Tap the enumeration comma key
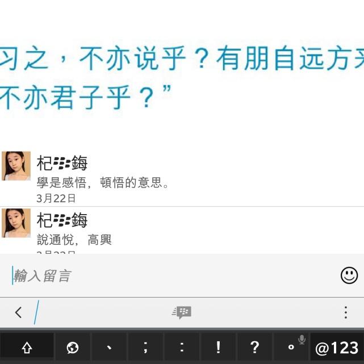The height and width of the screenshot is (364, 364). 109,348
